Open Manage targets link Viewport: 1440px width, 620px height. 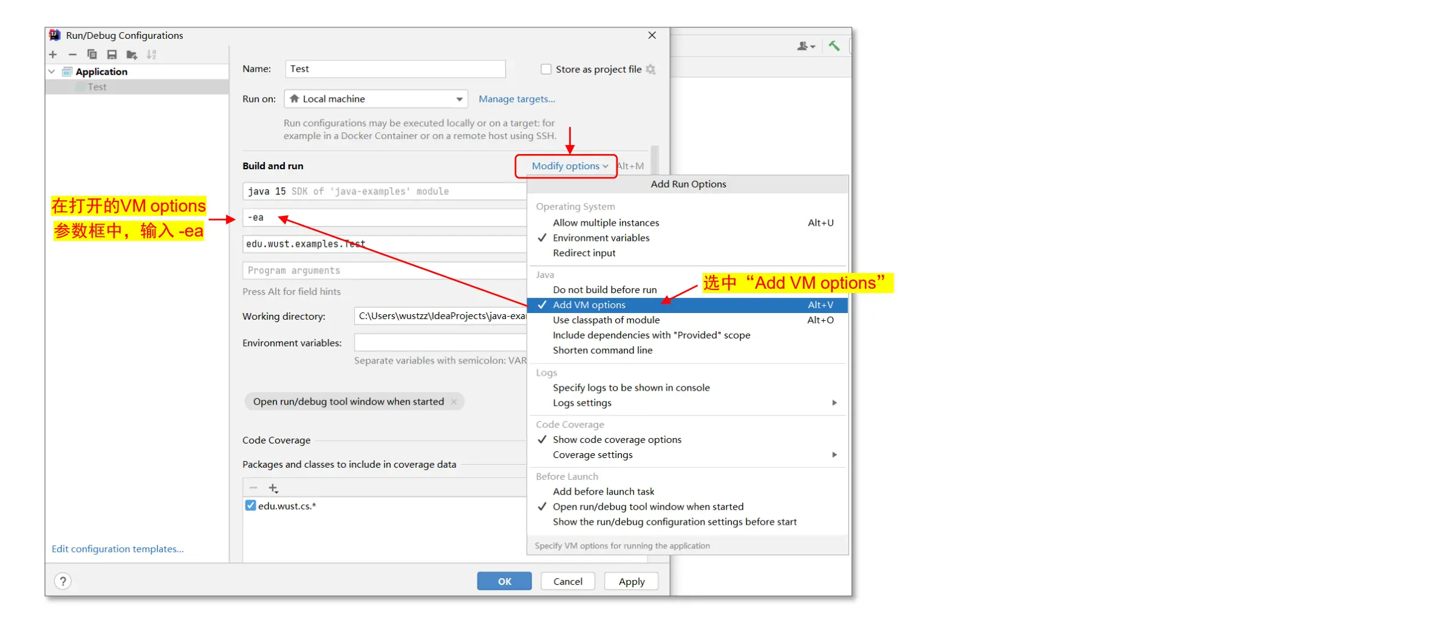tap(517, 99)
